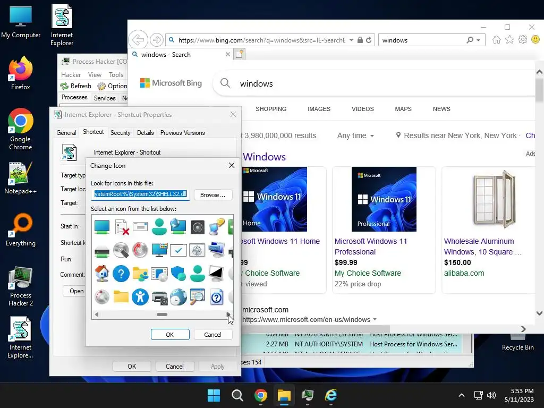This screenshot has width=544, height=408.
Task: Open IE Tools gear icon
Action: tap(523, 39)
